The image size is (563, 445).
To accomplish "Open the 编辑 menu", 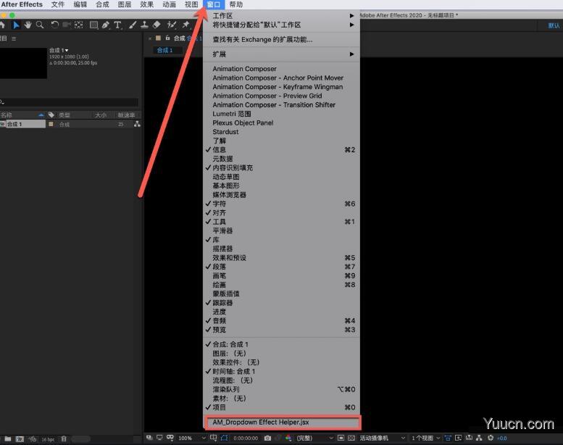I will 80,4.
